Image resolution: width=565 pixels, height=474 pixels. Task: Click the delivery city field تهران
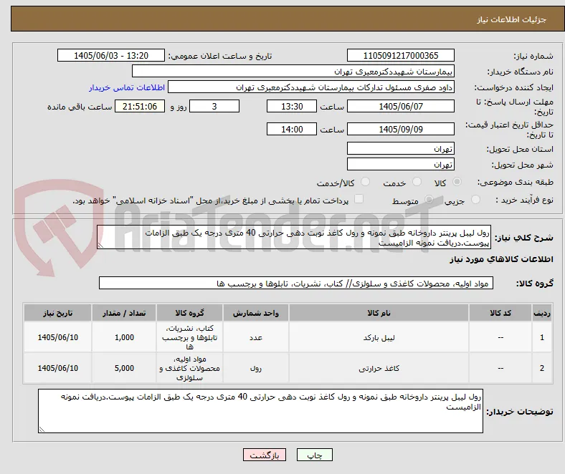[401, 164]
